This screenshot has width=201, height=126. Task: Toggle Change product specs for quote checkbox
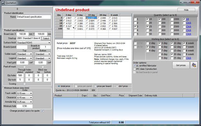pyautogui.click(x=42, y=111)
